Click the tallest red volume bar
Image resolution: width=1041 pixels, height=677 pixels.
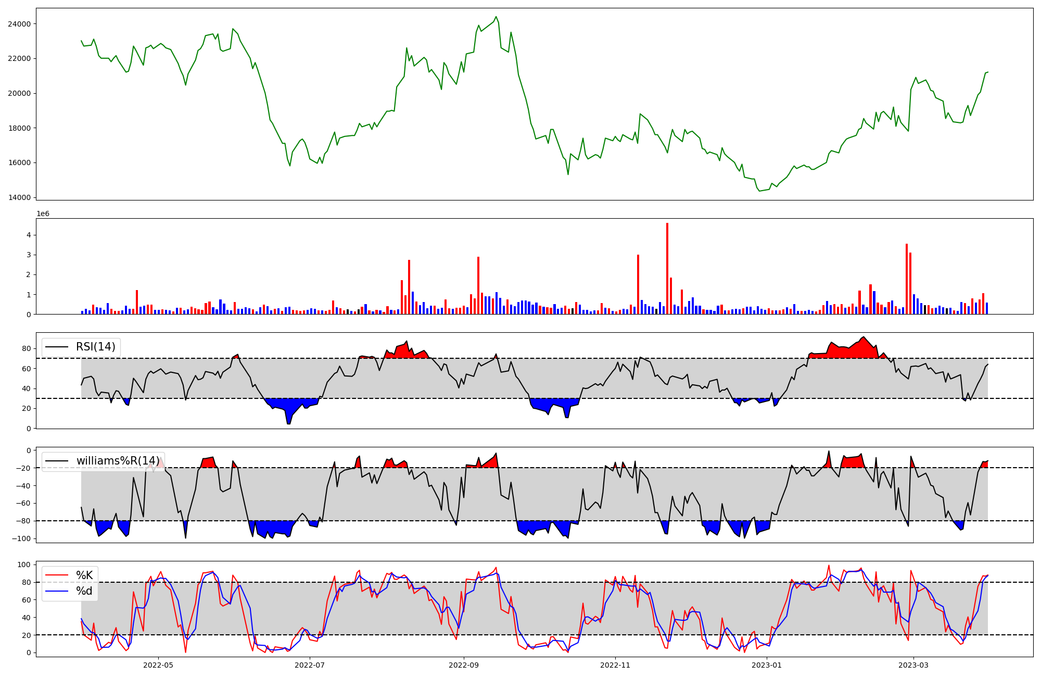tap(667, 268)
